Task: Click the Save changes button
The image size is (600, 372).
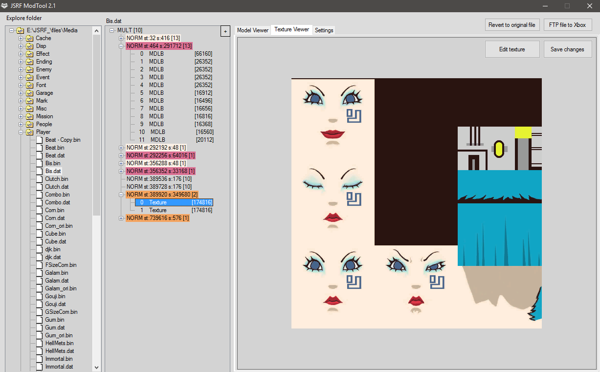Action: coord(568,49)
